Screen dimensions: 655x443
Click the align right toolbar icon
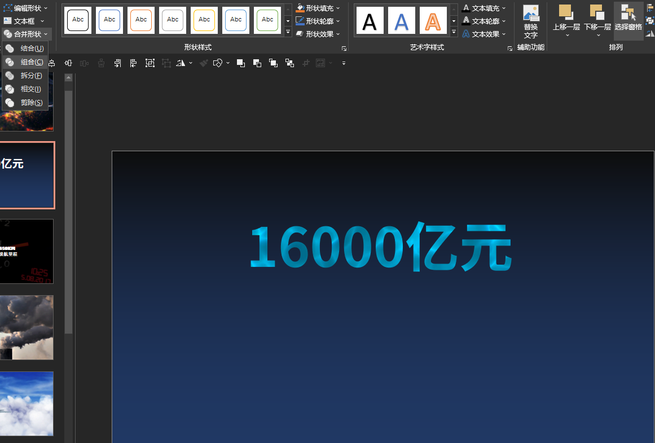[x=117, y=63]
